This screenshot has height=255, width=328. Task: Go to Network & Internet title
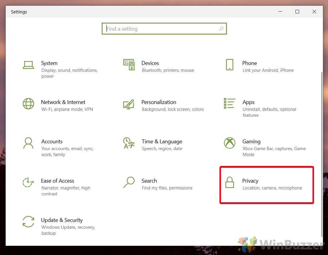(63, 102)
